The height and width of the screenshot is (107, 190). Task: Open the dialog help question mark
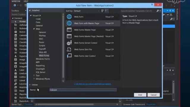pyautogui.click(x=152, y=5)
